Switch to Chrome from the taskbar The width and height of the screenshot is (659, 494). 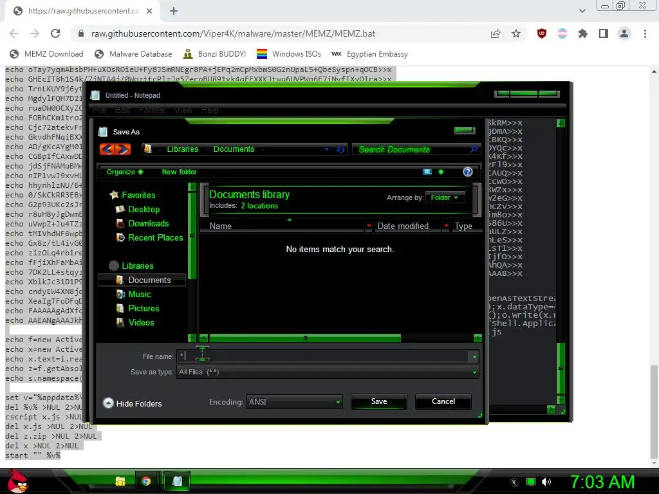point(146,481)
